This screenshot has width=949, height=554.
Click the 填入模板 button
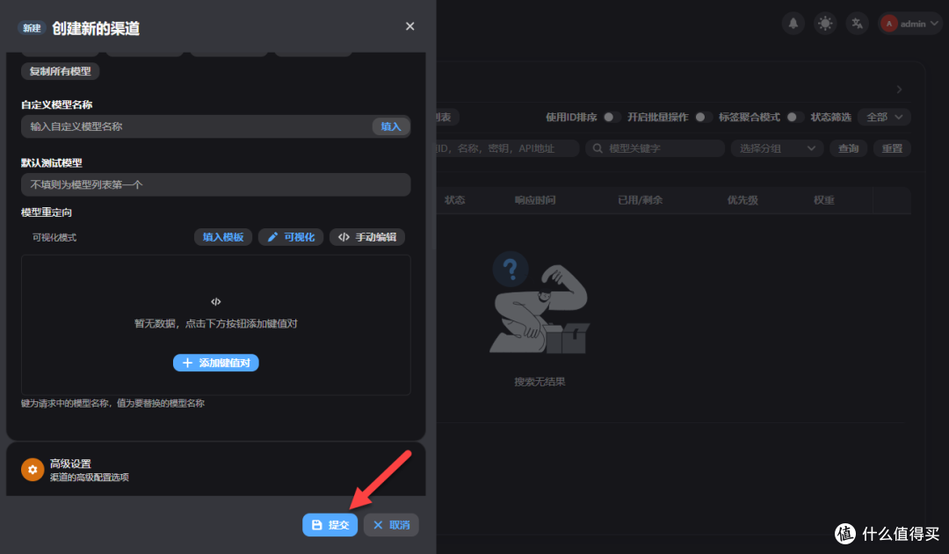(x=223, y=237)
